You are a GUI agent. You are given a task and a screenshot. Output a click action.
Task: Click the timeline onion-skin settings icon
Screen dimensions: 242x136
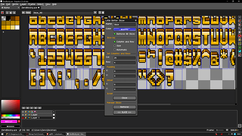pos(35,112)
